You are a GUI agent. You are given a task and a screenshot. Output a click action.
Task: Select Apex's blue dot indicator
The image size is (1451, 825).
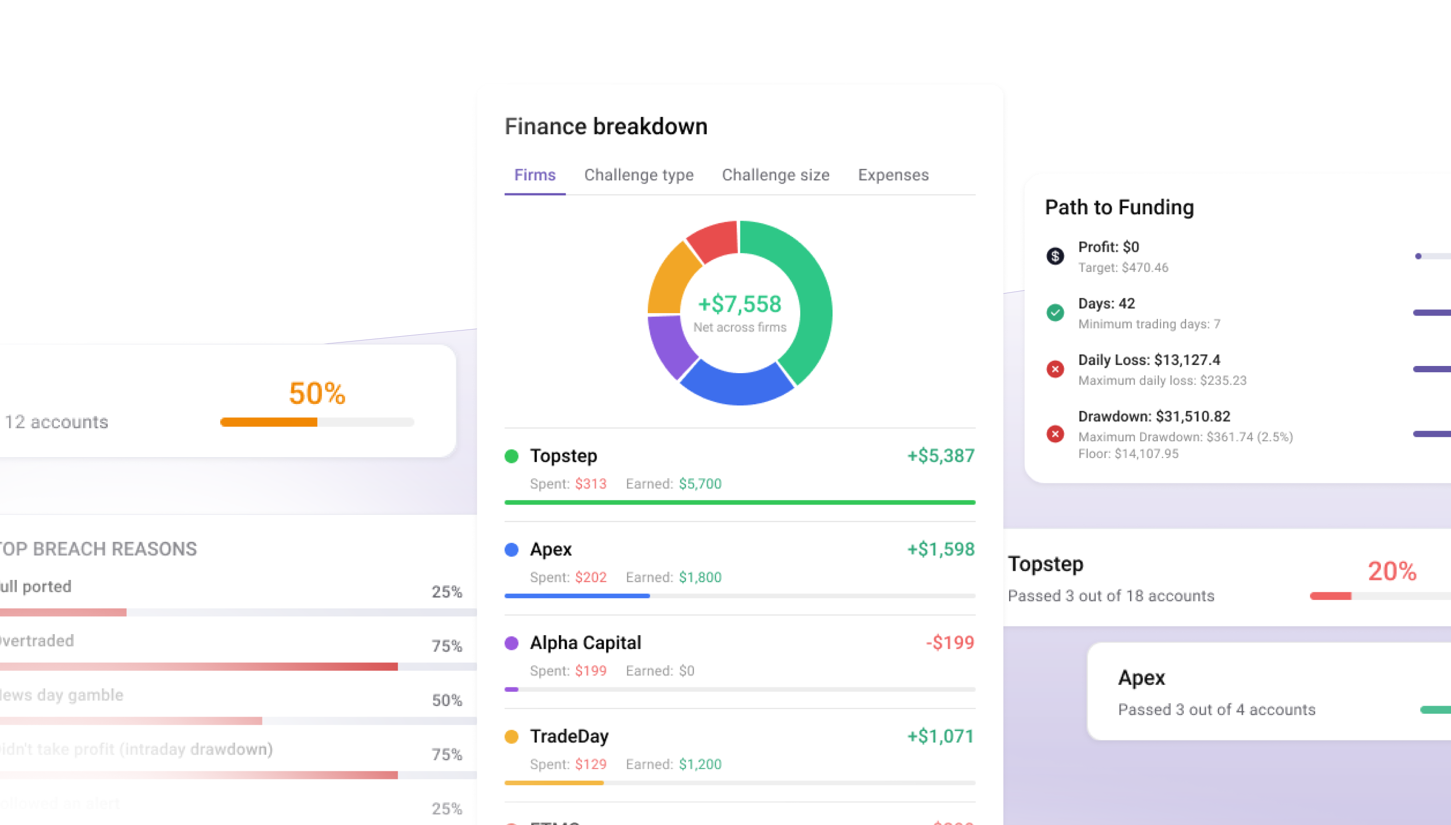[511, 549]
